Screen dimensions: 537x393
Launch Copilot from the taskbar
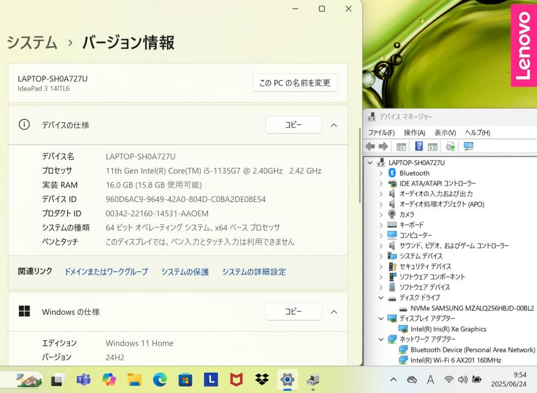pyautogui.click(x=109, y=379)
